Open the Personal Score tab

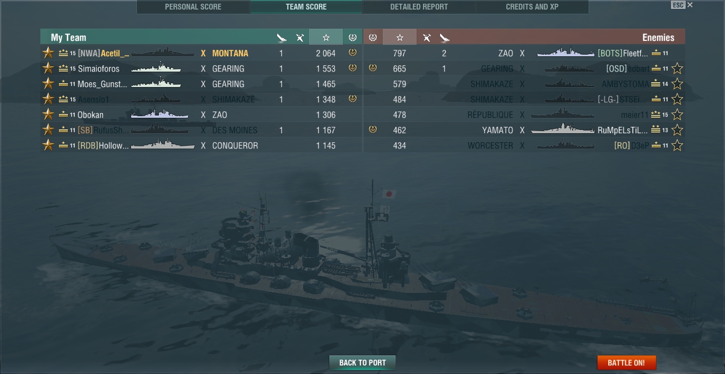tap(193, 7)
